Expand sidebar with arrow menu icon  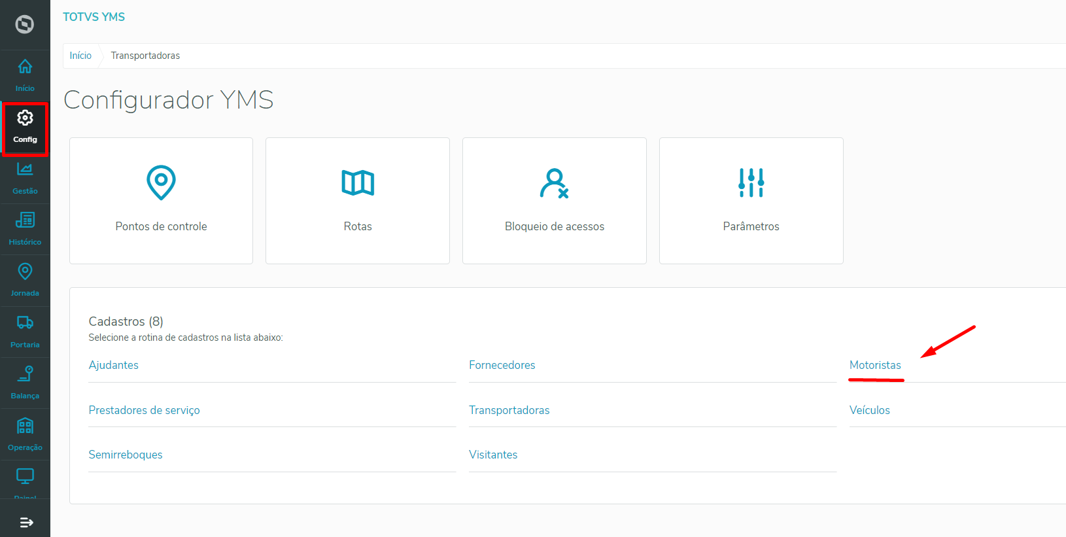tap(26, 523)
